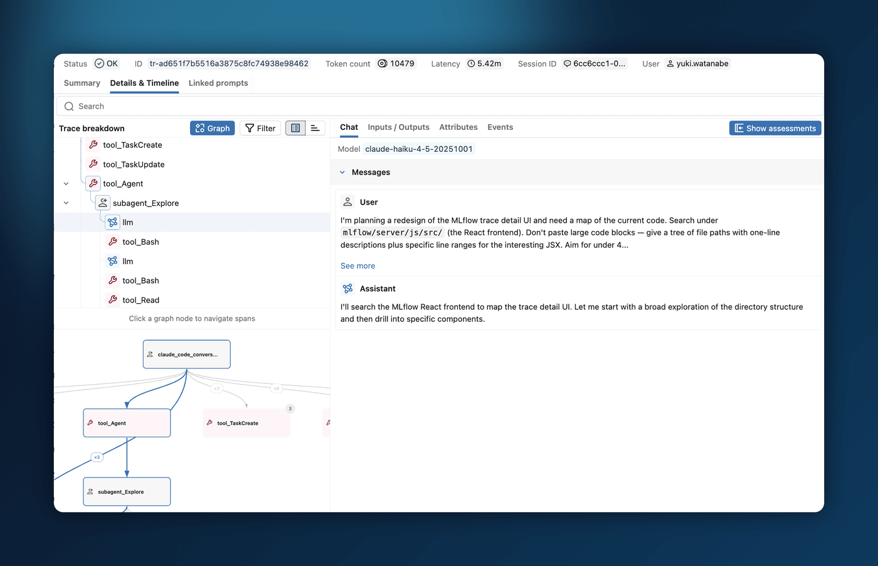Select the claude_code_convers... graph node
878x566 pixels.
187,355
